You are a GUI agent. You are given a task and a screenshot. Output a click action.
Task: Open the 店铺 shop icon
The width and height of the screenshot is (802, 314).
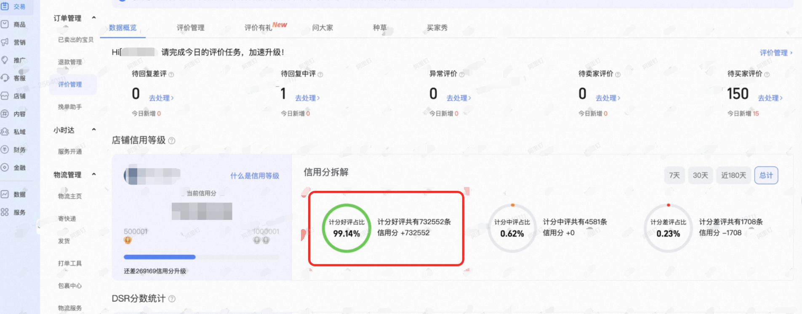5,96
